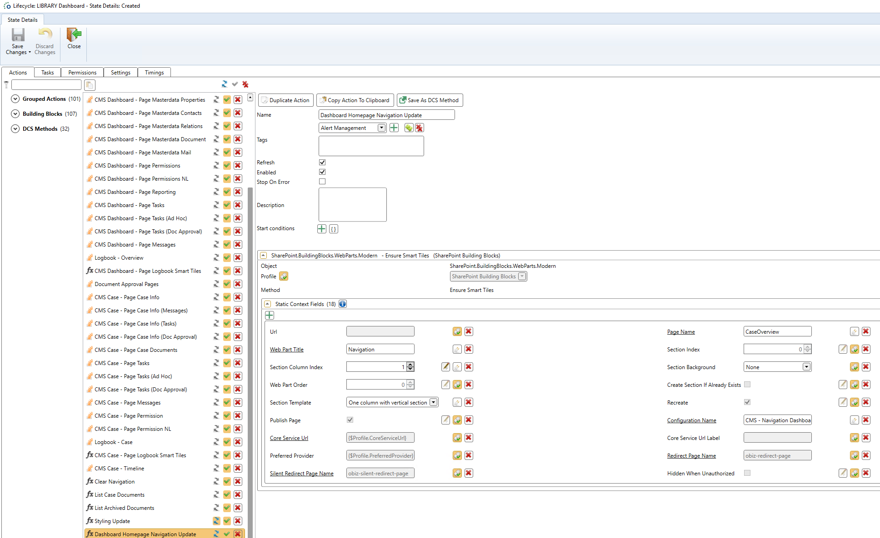
Task: Switch to the Tasks tab
Action: coord(48,73)
